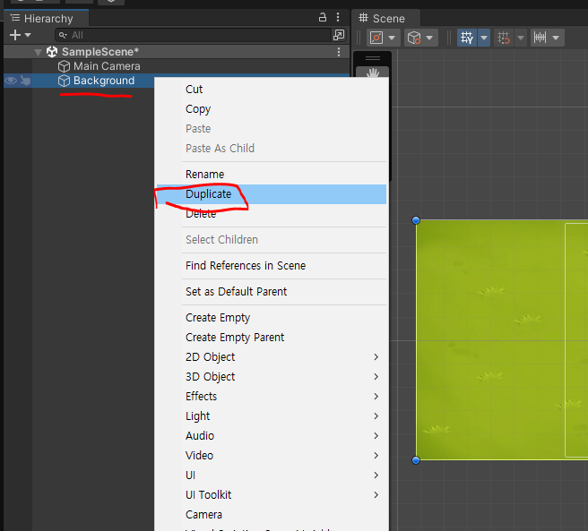Click the Hierarchy panel lock icon
Viewport: 588px width, 531px height.
point(323,18)
